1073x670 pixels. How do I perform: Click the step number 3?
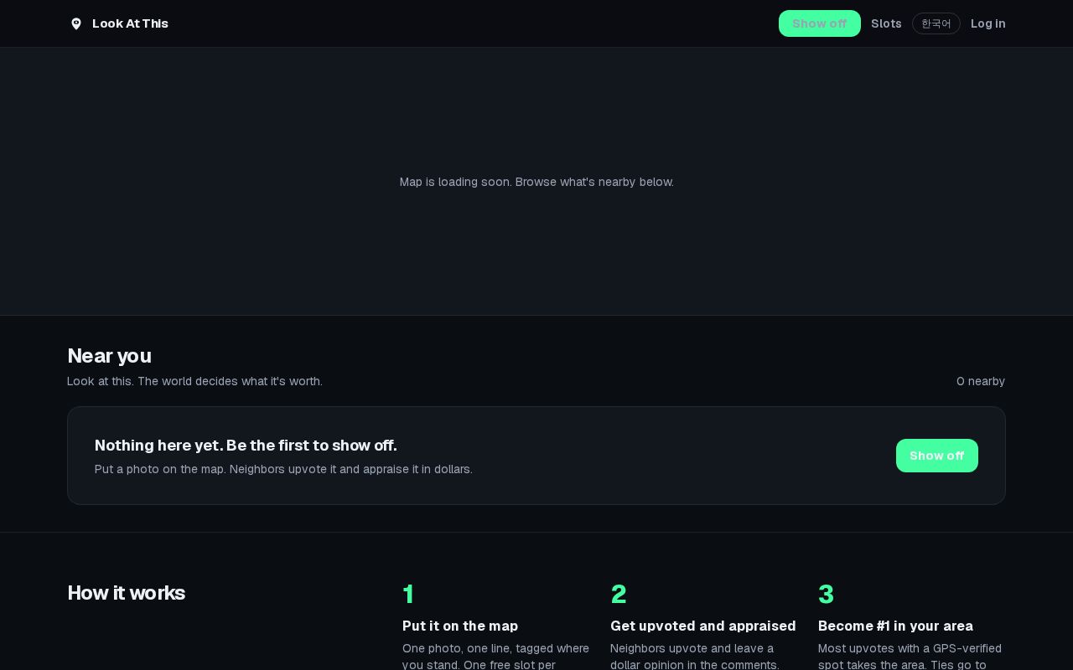click(826, 594)
